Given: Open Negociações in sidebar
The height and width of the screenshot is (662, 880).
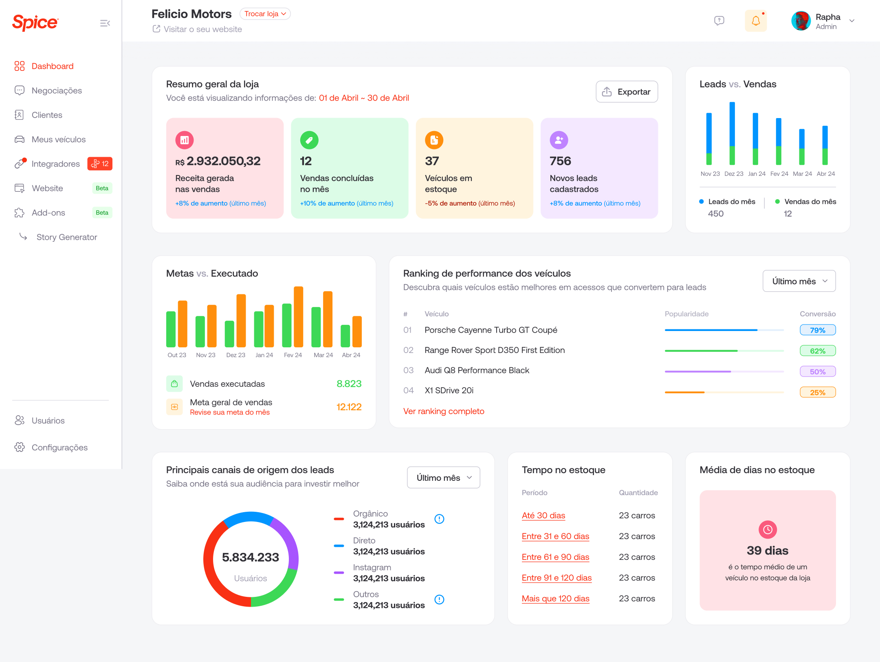Looking at the screenshot, I should 57,90.
